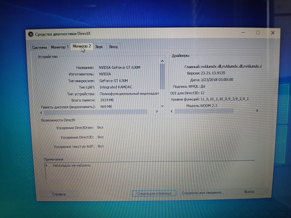Image resolution: width=291 pixels, height=218 pixels.
Task: Click the device list vertical scrollbar thumb
Action: (x=162, y=76)
